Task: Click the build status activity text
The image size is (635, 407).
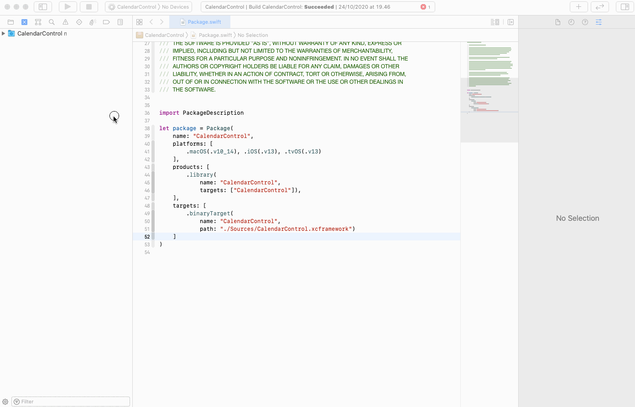Action: [297, 7]
